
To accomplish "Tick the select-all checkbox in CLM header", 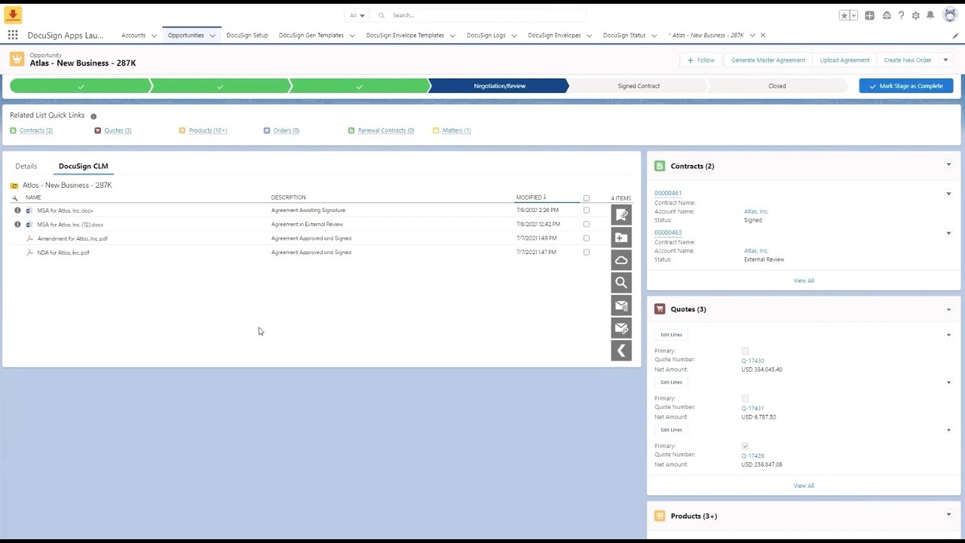I will [587, 198].
